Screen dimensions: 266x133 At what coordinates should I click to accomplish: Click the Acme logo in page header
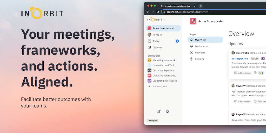click(193, 21)
